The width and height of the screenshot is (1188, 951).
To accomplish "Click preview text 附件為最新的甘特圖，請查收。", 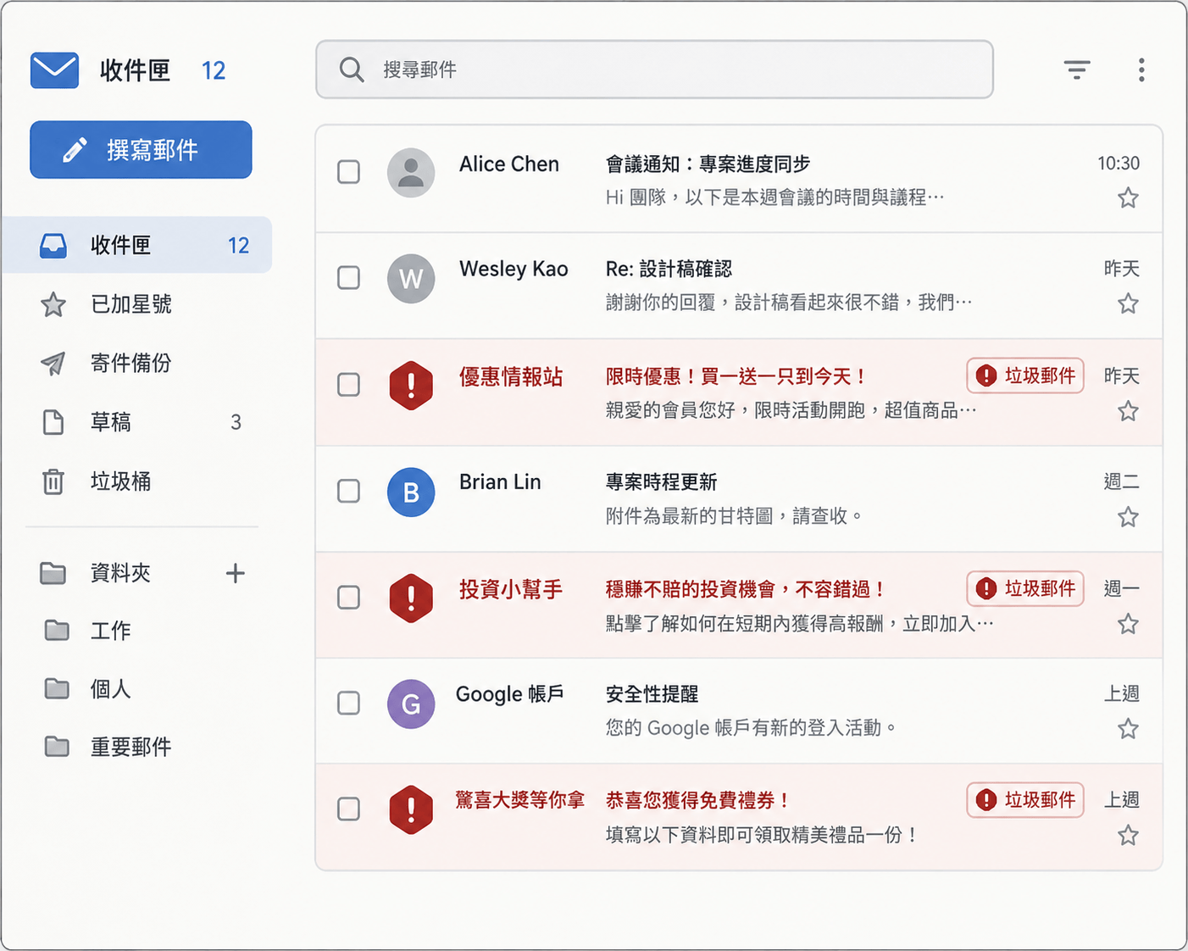I will point(734,516).
